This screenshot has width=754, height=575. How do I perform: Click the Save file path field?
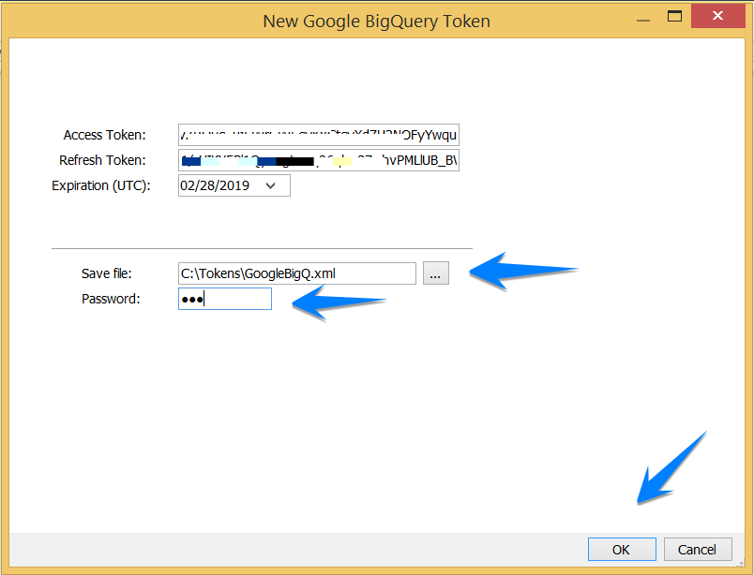(x=296, y=273)
